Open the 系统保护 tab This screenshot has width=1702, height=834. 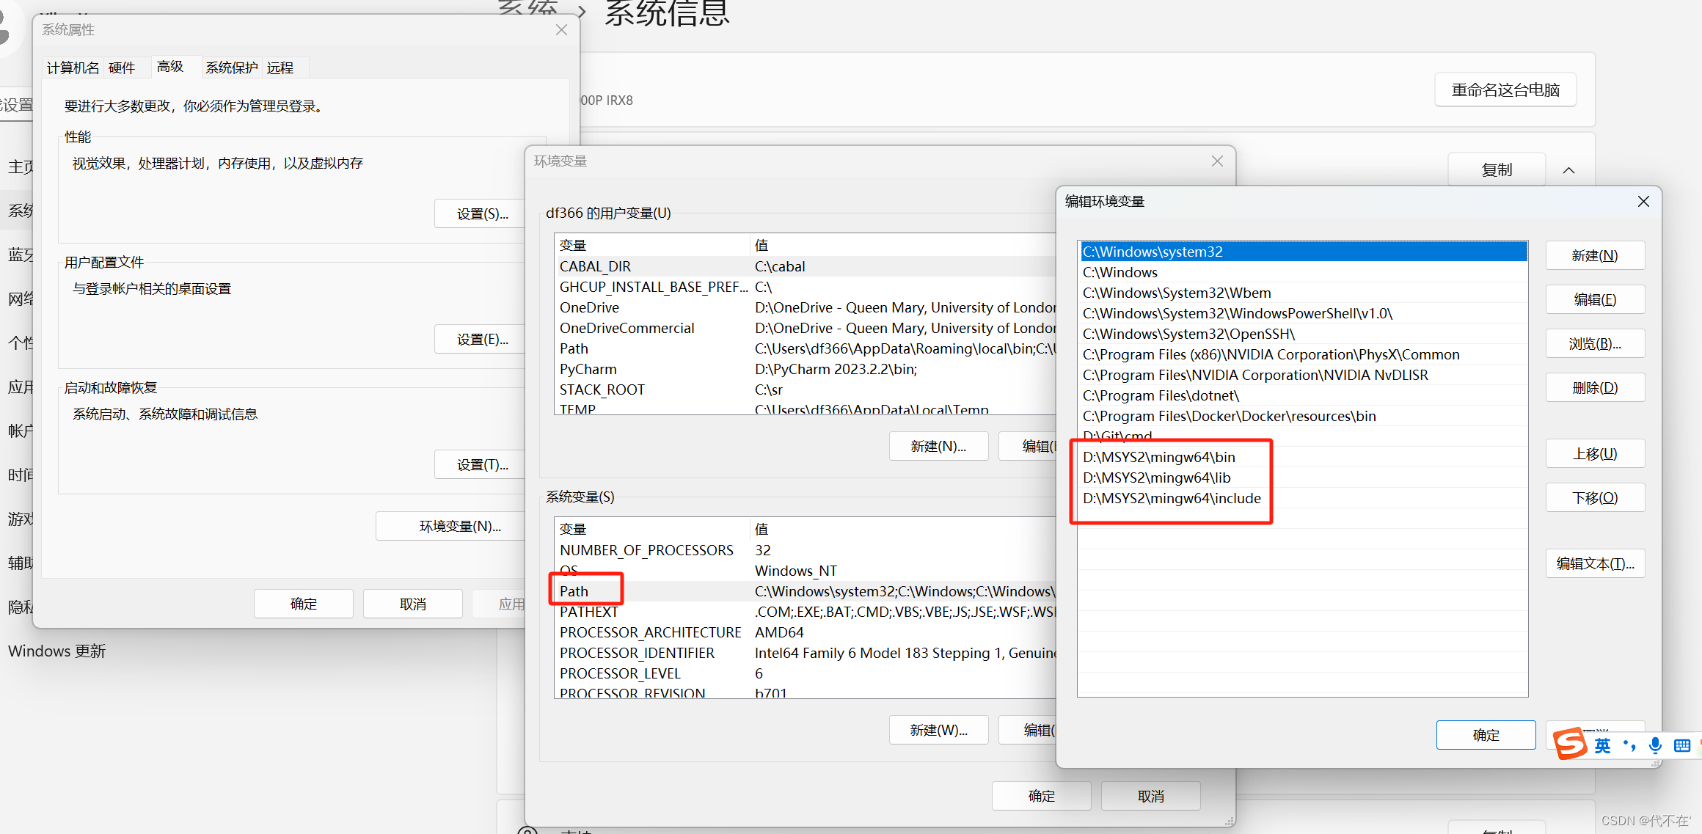(x=231, y=68)
